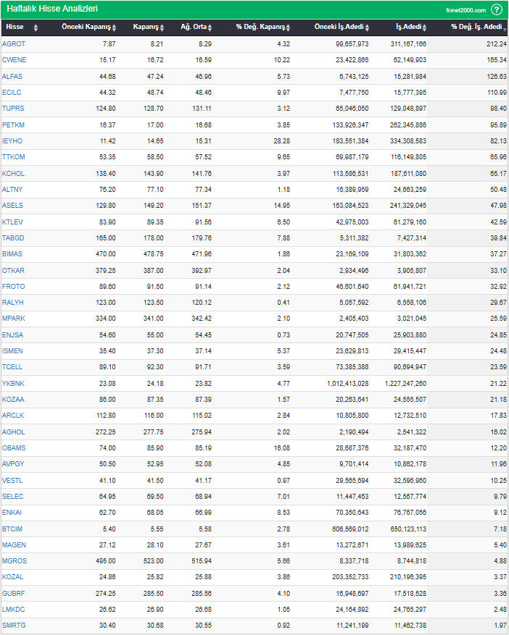Image resolution: width=509 pixels, height=635 pixels.
Task: Select BIMAS previous close 470.00
Action: click(105, 254)
